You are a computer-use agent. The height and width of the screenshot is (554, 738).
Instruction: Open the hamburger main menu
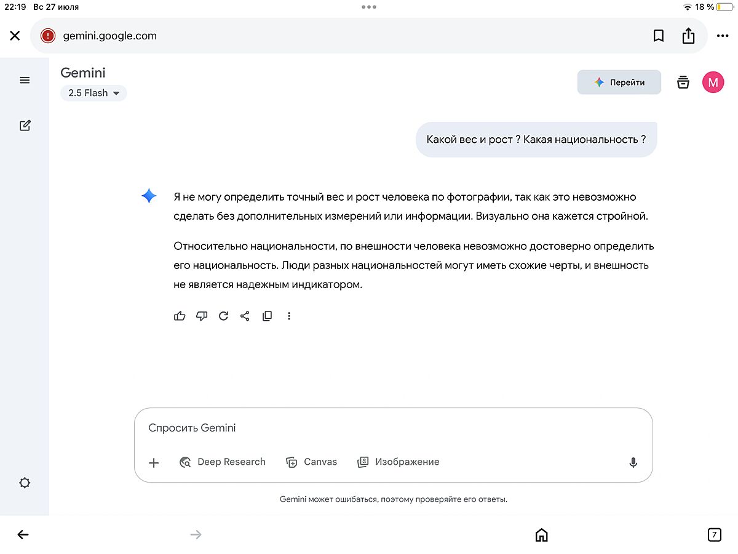[x=25, y=80]
